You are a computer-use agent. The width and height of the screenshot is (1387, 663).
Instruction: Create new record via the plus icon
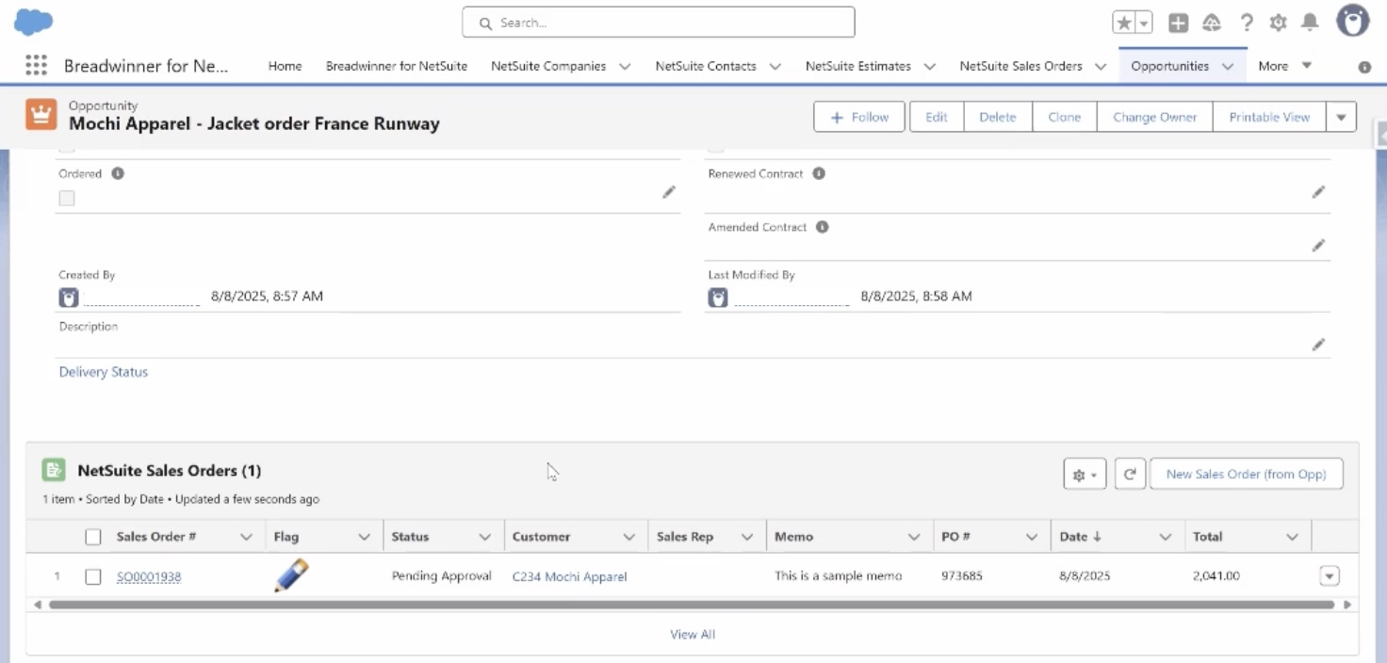click(1178, 22)
